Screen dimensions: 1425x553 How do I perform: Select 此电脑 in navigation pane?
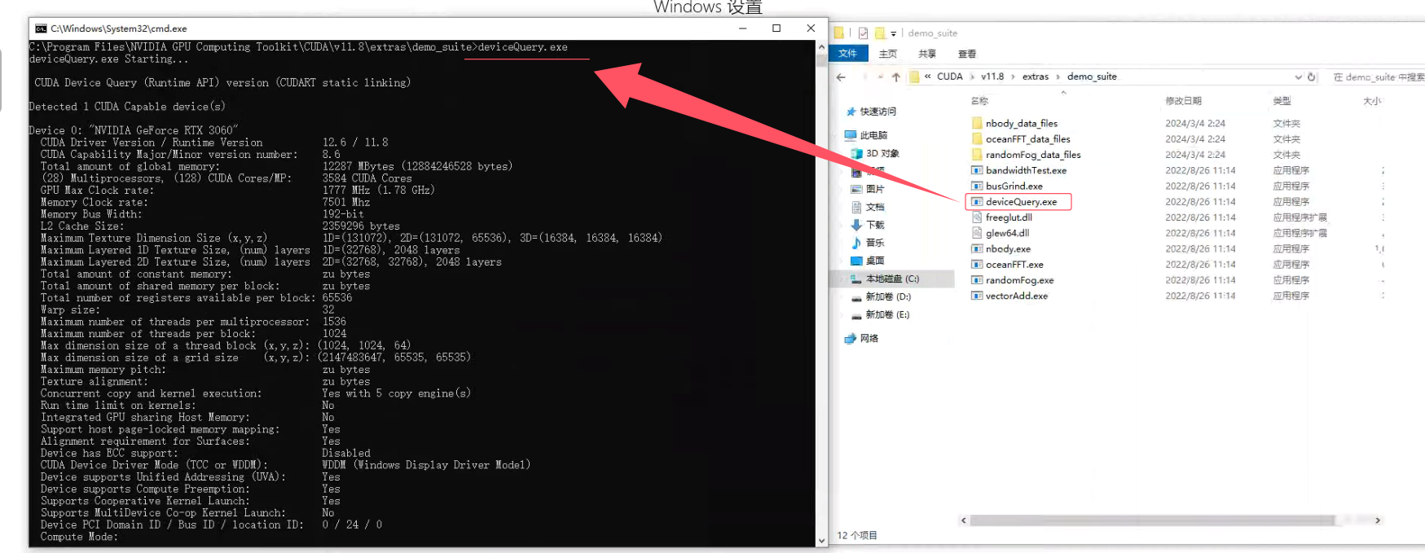873,135
